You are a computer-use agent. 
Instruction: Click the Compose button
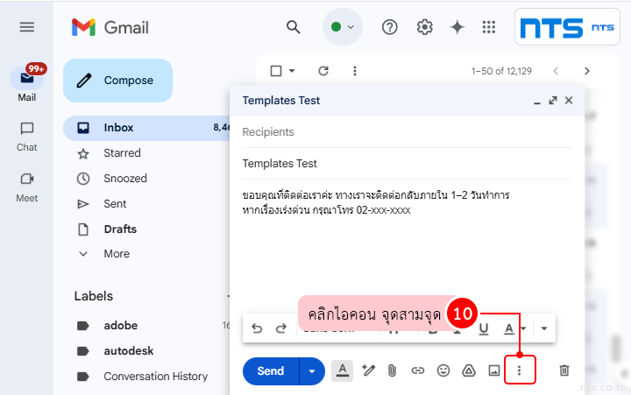[x=117, y=81]
